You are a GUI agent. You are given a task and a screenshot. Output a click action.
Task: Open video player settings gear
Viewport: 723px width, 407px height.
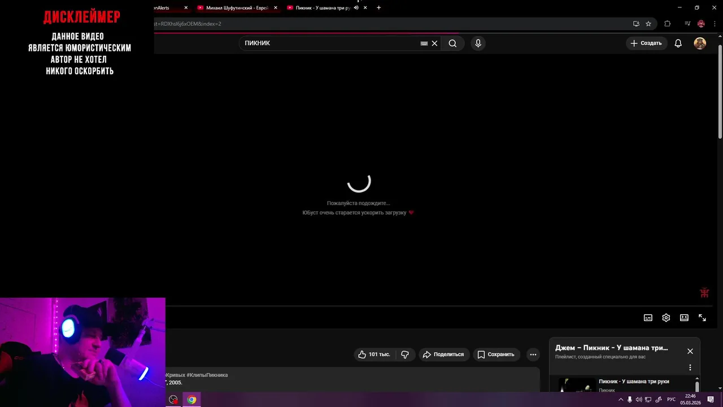pyautogui.click(x=666, y=318)
